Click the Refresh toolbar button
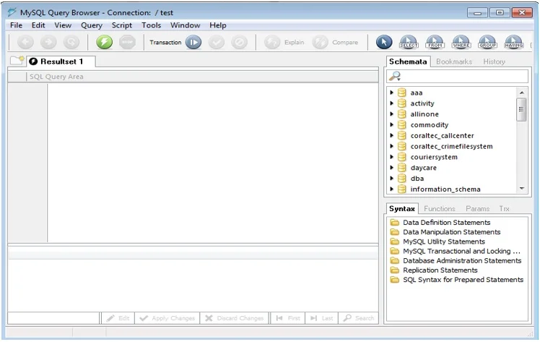540x342 pixels. pos(71,43)
